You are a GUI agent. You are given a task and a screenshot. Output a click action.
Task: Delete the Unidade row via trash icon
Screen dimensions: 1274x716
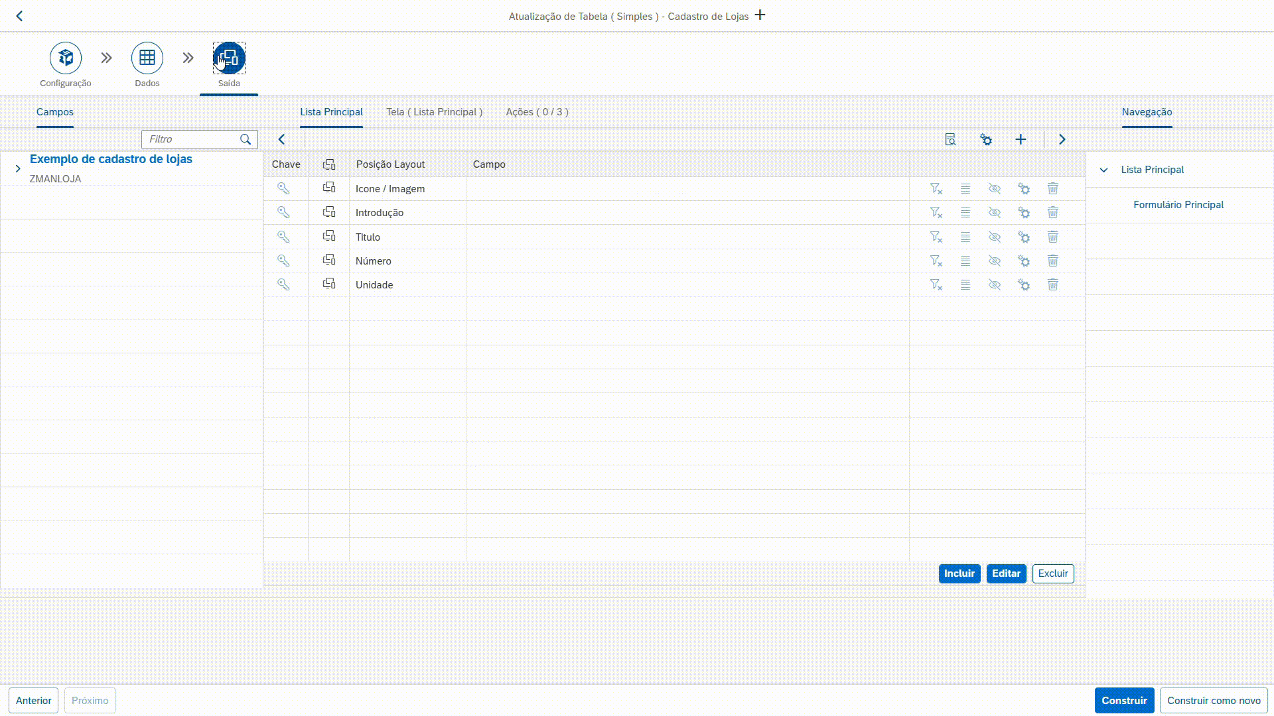click(1053, 284)
